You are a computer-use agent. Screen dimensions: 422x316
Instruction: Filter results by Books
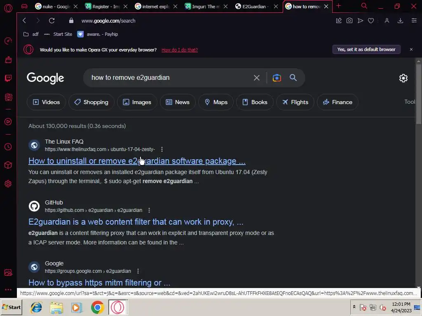[x=255, y=102]
